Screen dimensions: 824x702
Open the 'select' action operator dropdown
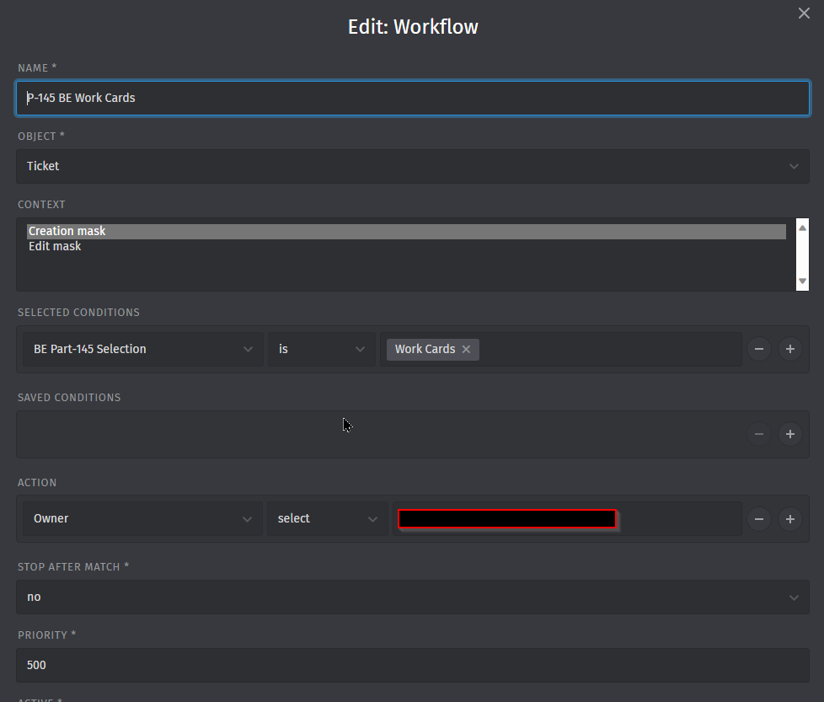point(328,518)
